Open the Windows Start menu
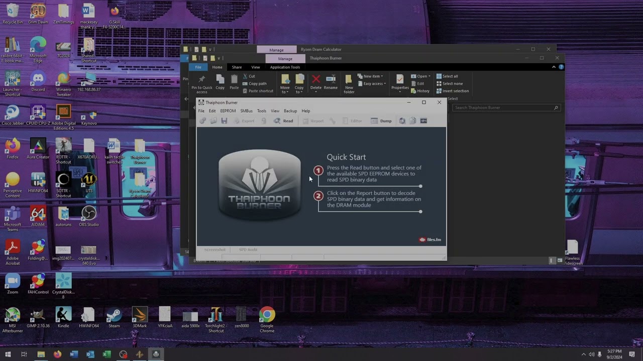643x361 pixels. (8, 354)
